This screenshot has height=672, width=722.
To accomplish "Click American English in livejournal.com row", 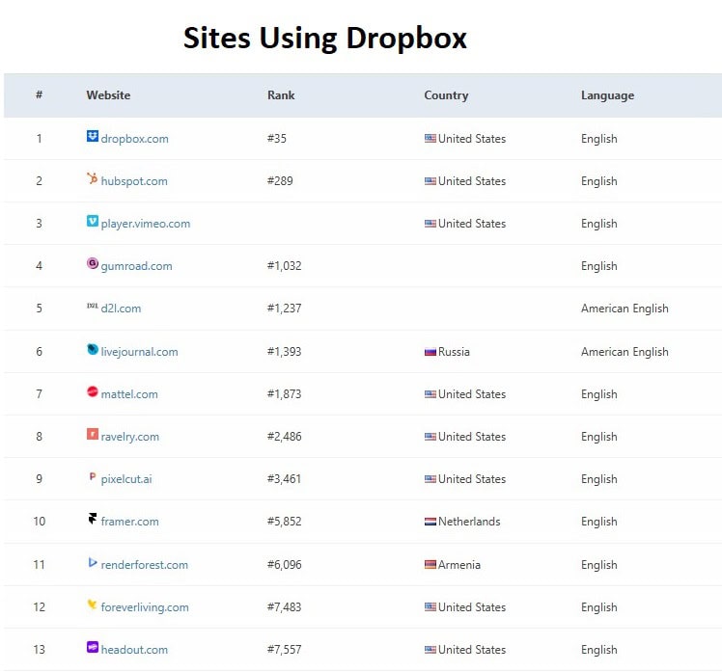I will pos(625,352).
